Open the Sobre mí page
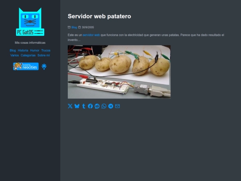The image size is (241, 181). (x=44, y=55)
